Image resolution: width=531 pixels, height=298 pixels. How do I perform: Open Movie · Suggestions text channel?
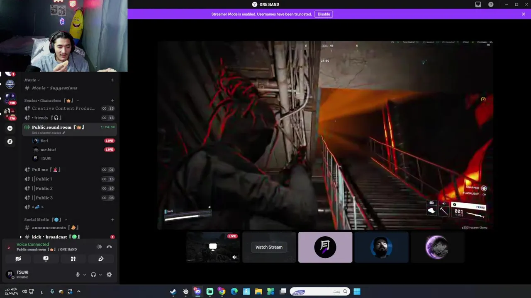[x=55, y=88]
